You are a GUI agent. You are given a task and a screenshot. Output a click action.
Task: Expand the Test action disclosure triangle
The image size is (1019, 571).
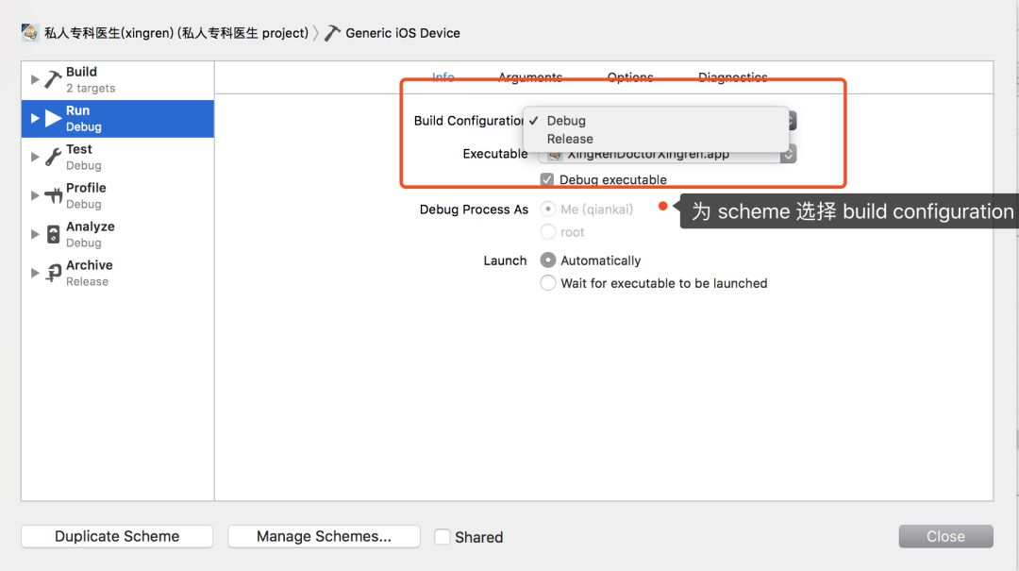35,157
